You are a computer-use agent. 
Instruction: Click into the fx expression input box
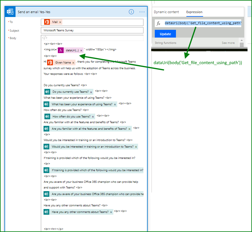pyautogui.click(x=203, y=23)
